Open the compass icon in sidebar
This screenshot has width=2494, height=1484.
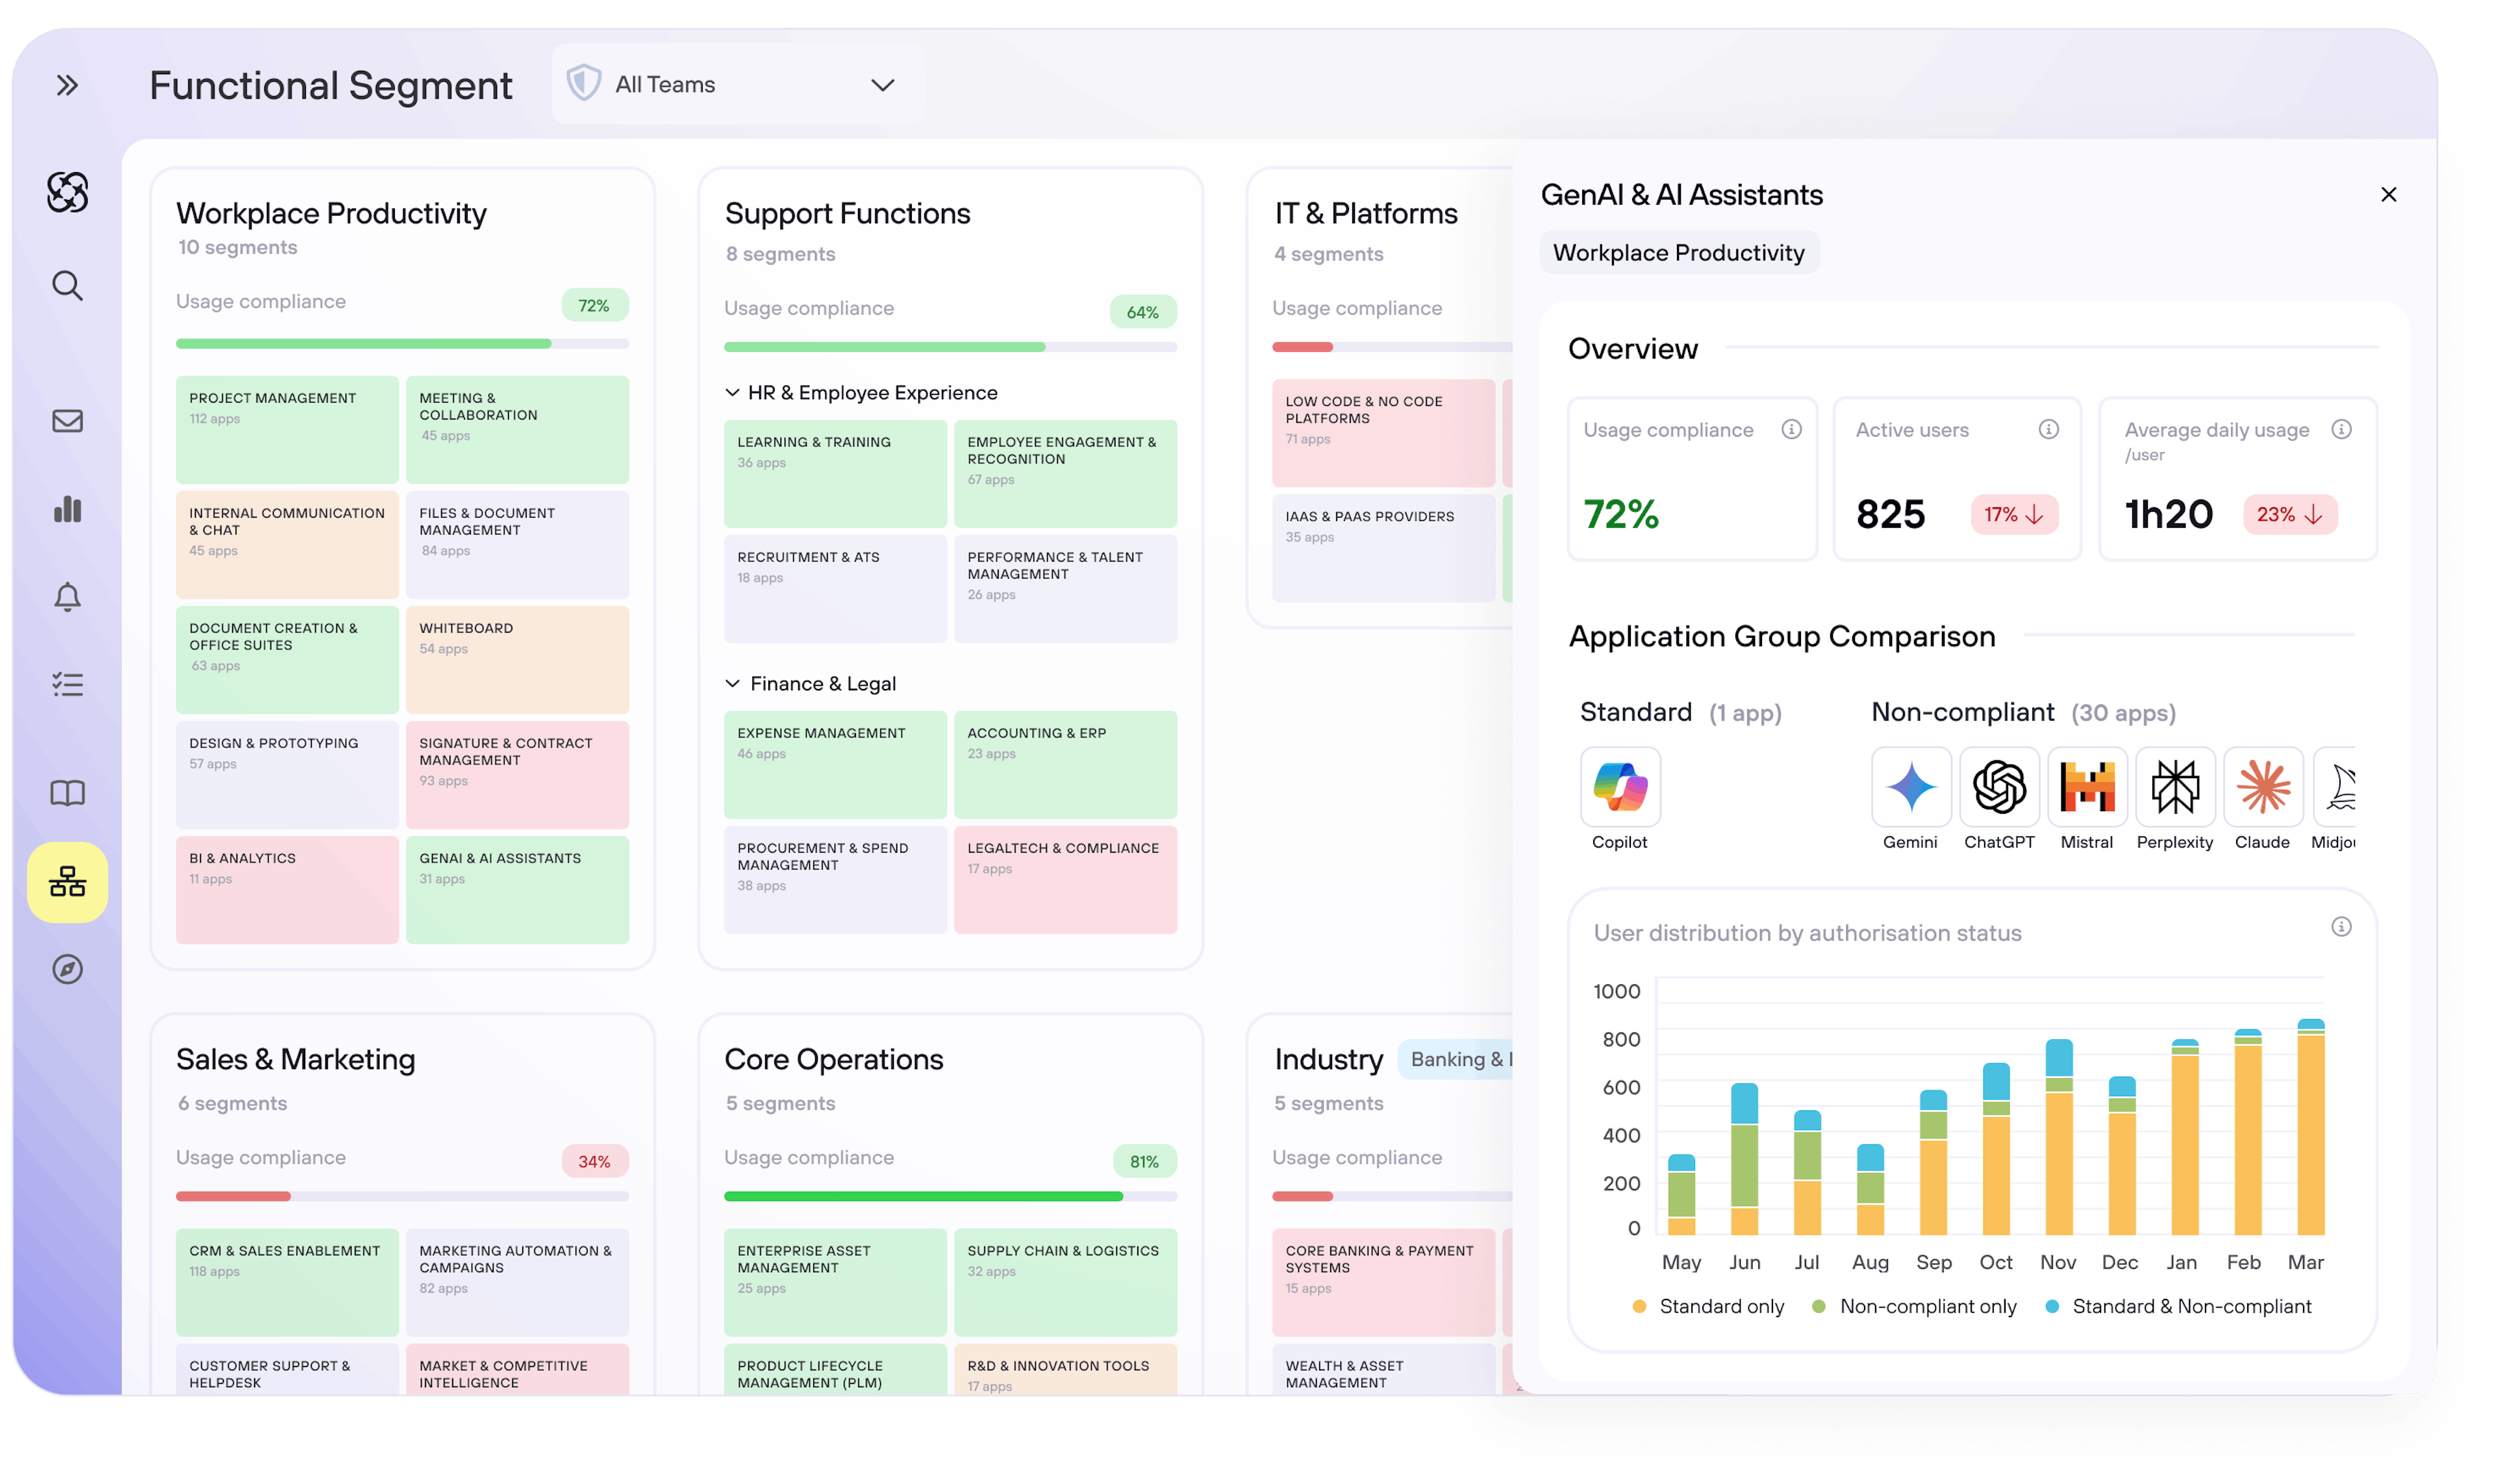click(67, 969)
